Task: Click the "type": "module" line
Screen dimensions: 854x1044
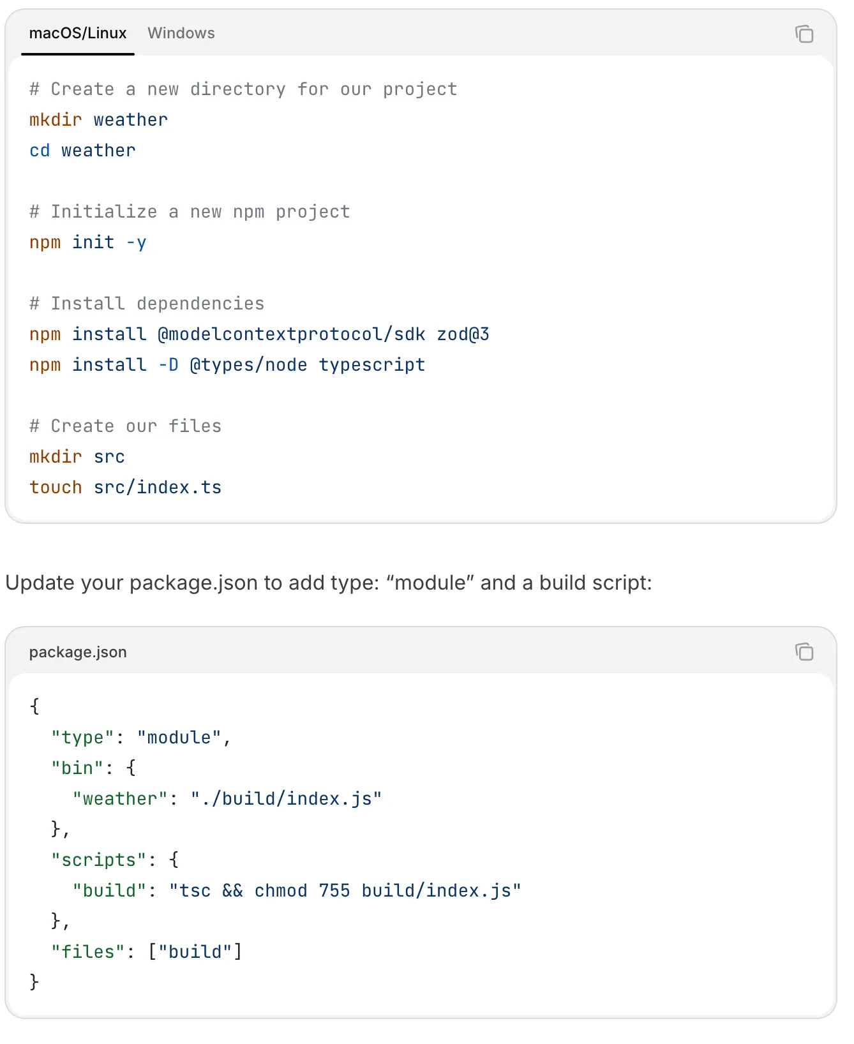Action: coord(141,738)
